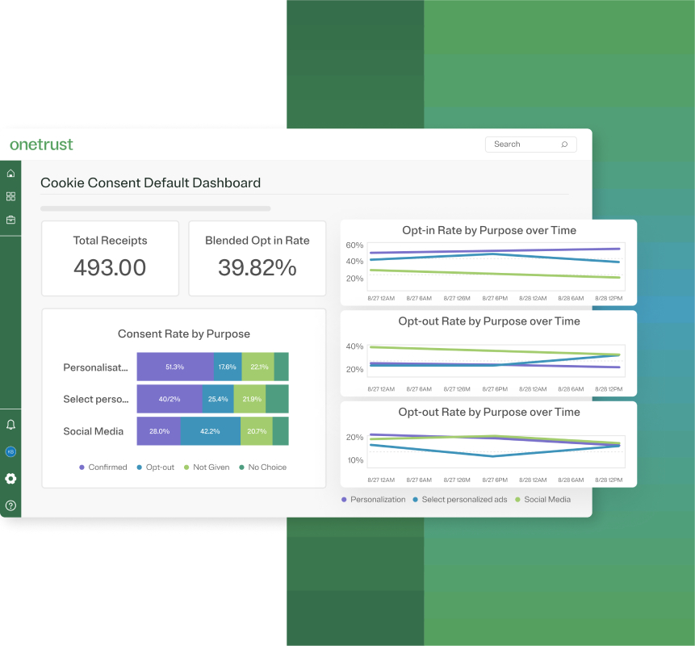Click the 25.4% opt-out bar segment
Image resolution: width=695 pixels, height=646 pixels.
coord(218,399)
